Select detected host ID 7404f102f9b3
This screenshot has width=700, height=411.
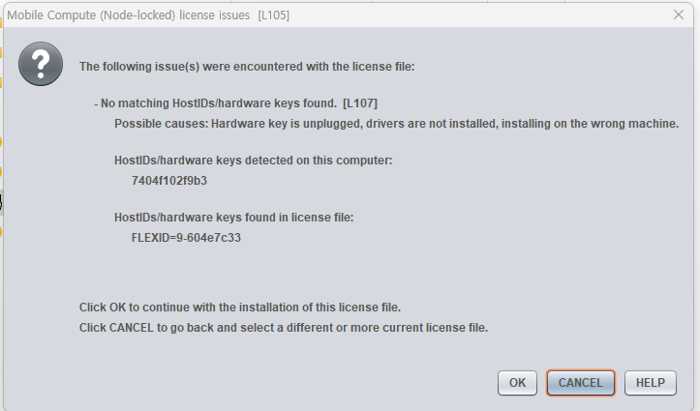click(169, 180)
